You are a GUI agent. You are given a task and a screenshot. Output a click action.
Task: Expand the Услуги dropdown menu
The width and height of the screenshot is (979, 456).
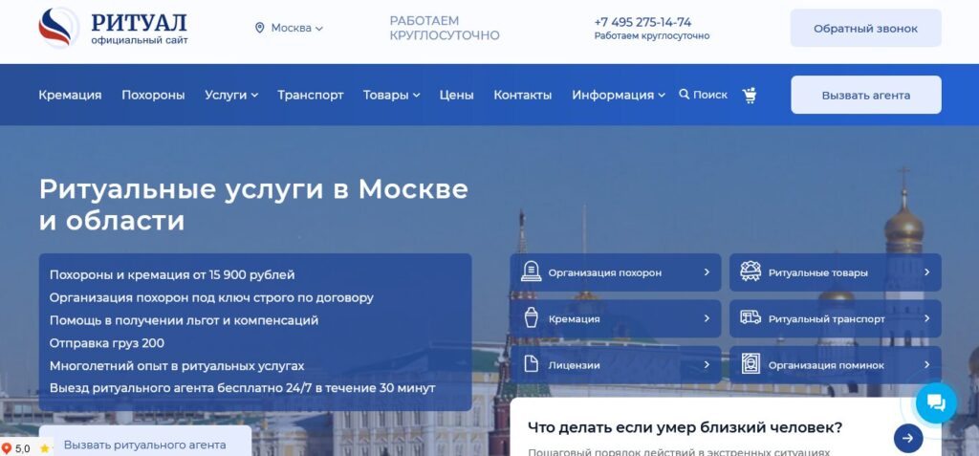coord(231,95)
